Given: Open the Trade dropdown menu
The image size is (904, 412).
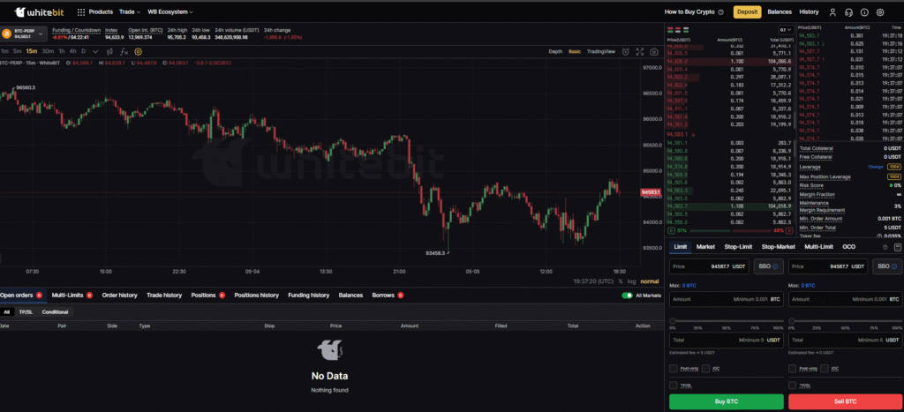Looking at the screenshot, I should [129, 12].
